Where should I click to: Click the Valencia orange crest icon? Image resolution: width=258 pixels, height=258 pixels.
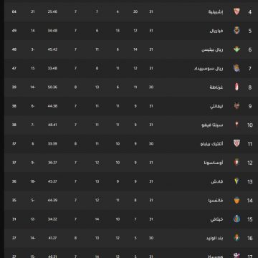(236, 200)
